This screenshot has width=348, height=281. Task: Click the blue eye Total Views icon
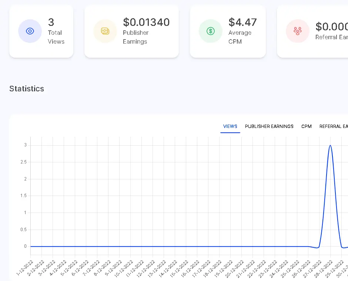[x=30, y=31]
